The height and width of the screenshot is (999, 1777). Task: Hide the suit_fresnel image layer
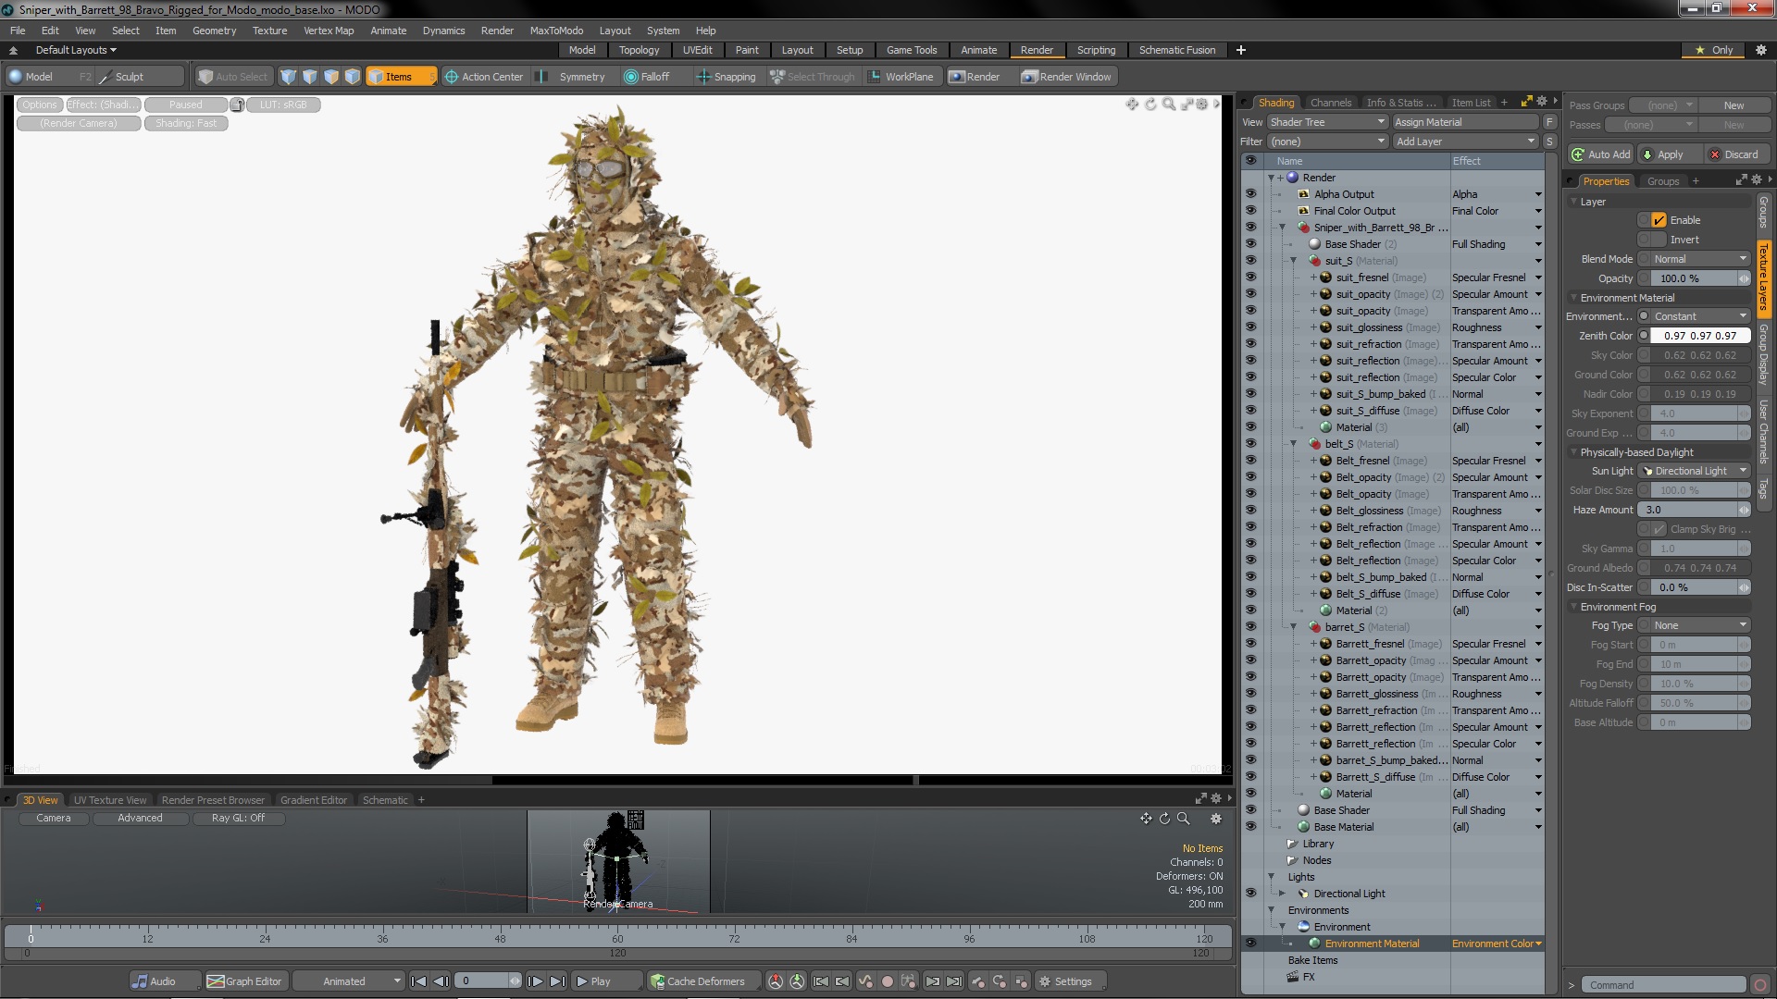(x=1250, y=277)
